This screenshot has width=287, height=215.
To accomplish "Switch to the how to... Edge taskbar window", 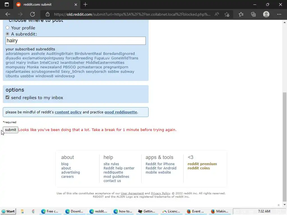I will click(x=123, y=212).
